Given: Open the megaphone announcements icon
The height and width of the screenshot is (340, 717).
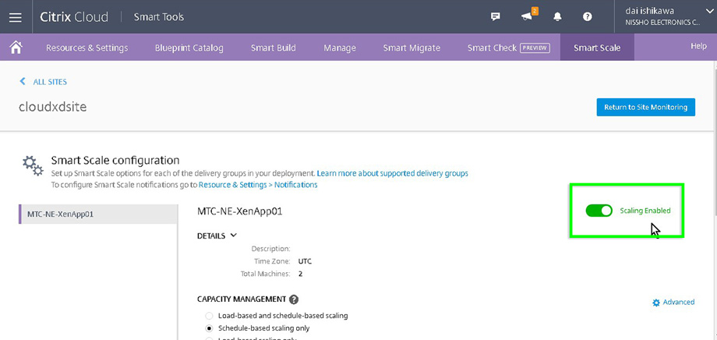Looking at the screenshot, I should click(528, 16).
